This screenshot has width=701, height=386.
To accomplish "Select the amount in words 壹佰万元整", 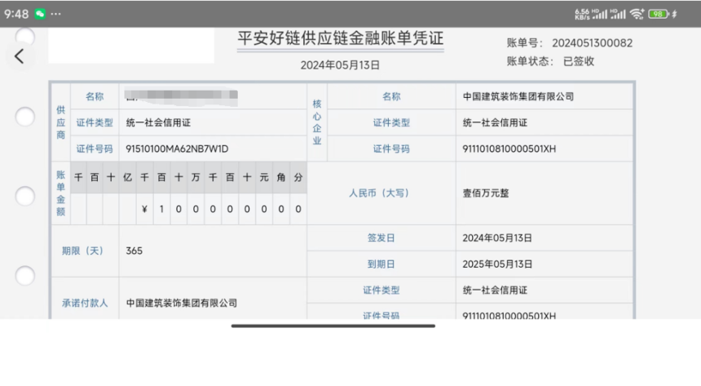I will click(486, 193).
